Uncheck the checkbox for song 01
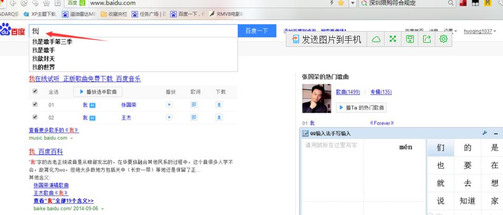 35,104
